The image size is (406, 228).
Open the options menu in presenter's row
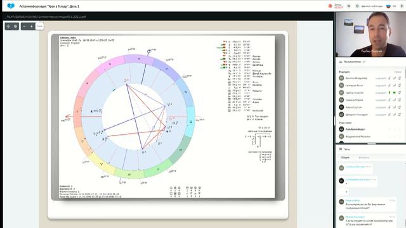tap(400, 92)
